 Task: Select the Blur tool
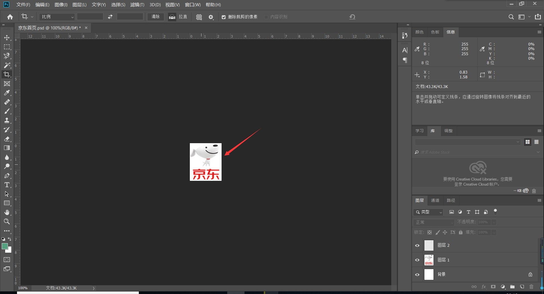7,157
